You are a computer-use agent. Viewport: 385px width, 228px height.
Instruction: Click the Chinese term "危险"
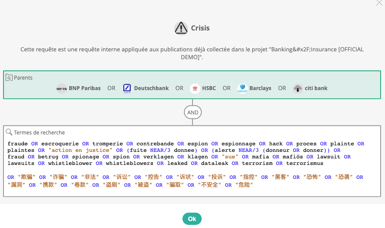(x=244, y=185)
